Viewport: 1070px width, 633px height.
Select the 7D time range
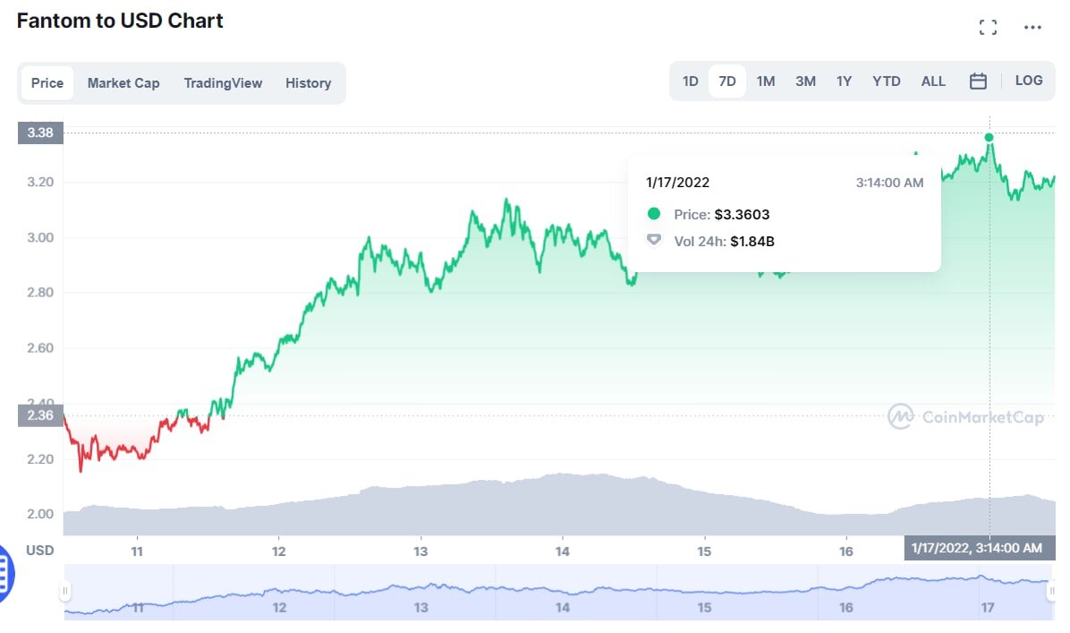(727, 81)
